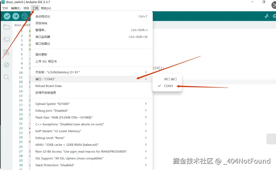Open the Serial Monitor magnifier icon
This screenshot has height=170, width=276.
(x=274, y=16)
